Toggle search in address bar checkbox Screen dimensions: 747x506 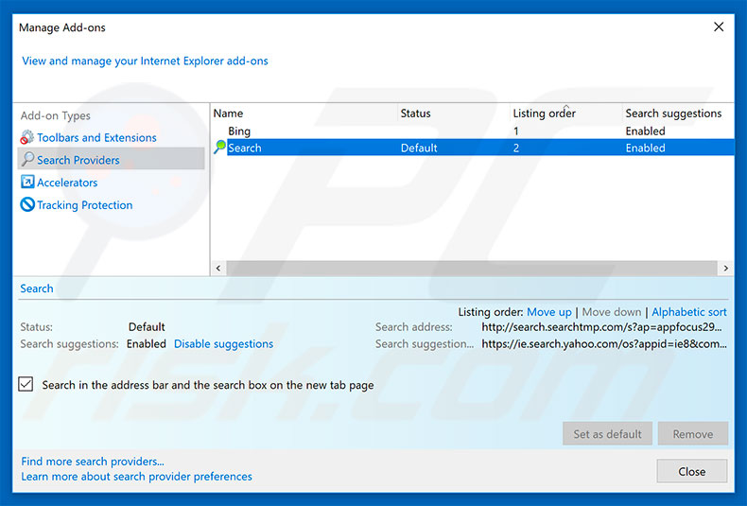point(26,385)
